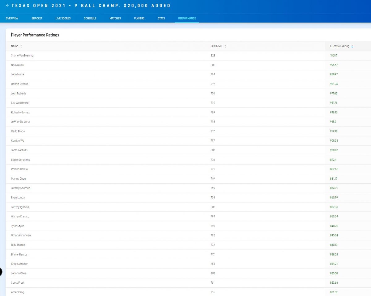Click James Aranas in the list

(19, 150)
